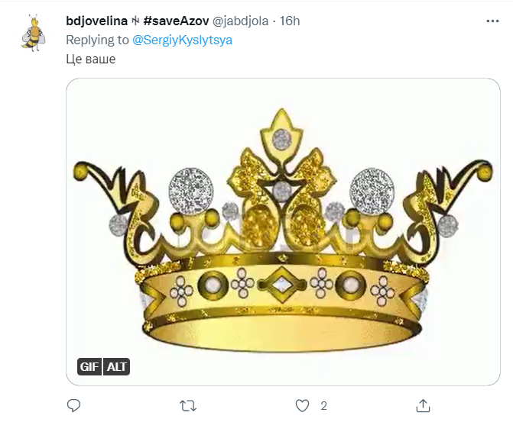Show the ALT text description badge
Viewport: 513px width, 422px height.
(116, 367)
